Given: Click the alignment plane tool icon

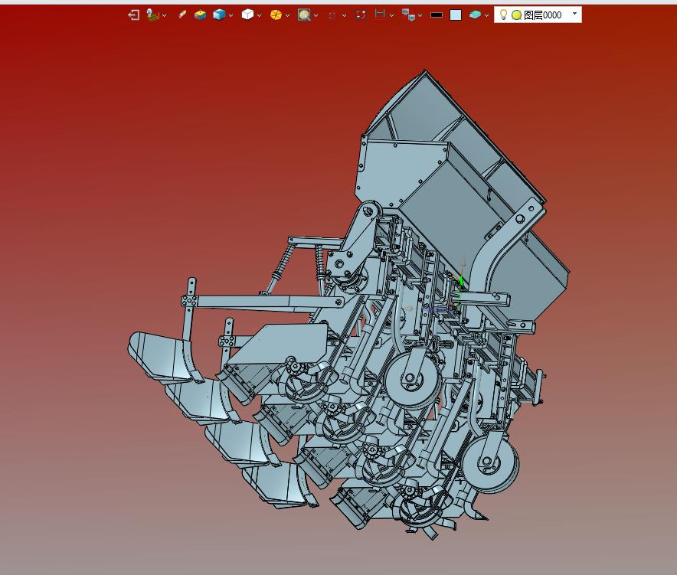Looking at the screenshot, I should 152,15.
